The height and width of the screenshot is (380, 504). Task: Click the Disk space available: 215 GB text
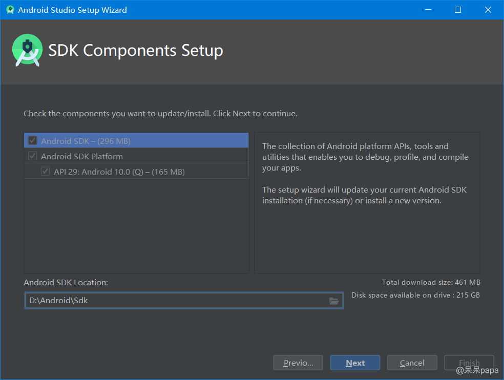pos(415,295)
